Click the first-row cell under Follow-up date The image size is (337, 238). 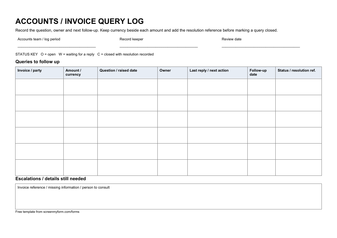click(x=262, y=87)
